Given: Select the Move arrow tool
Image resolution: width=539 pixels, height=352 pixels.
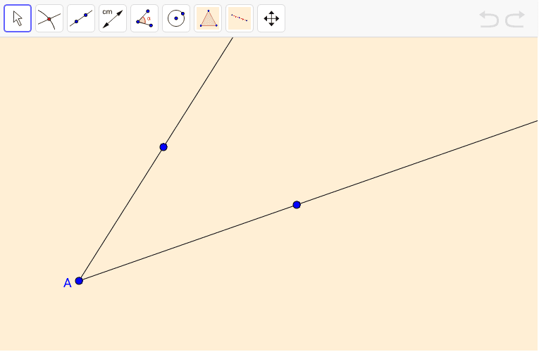Looking at the screenshot, I should (x=18, y=18).
